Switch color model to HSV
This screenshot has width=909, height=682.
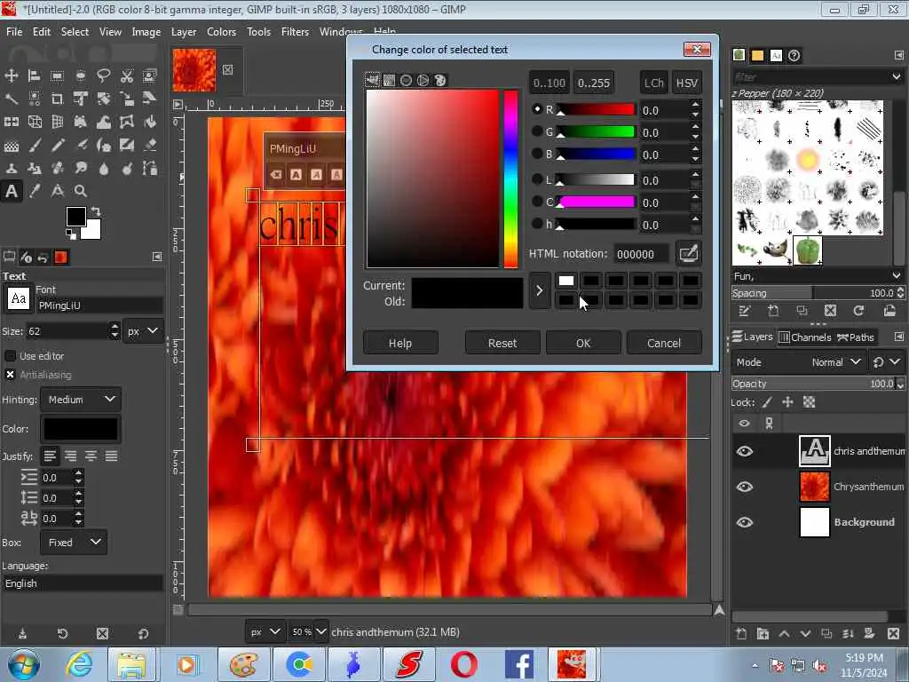point(686,83)
